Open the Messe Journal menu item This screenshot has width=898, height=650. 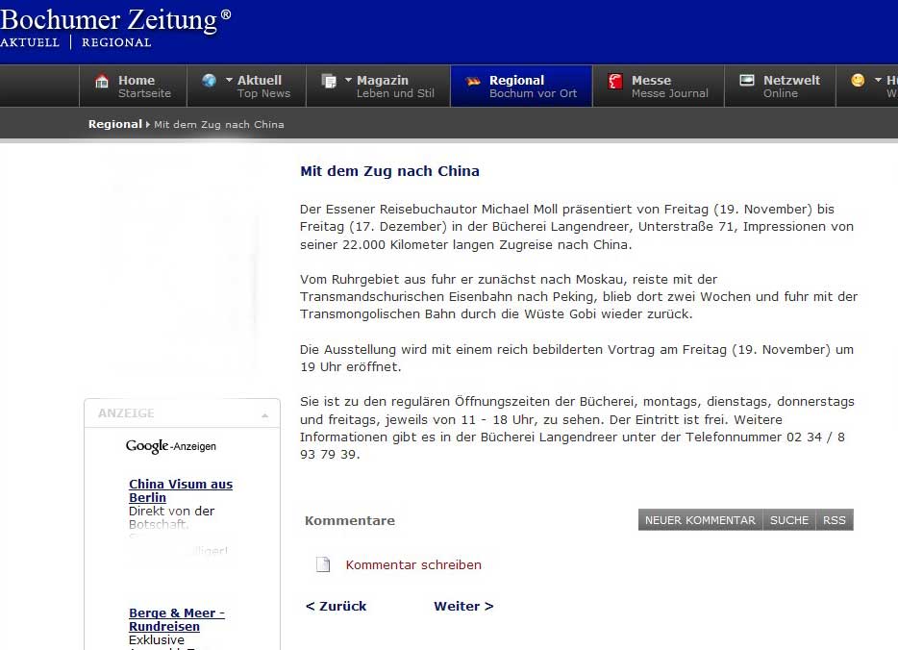point(669,87)
